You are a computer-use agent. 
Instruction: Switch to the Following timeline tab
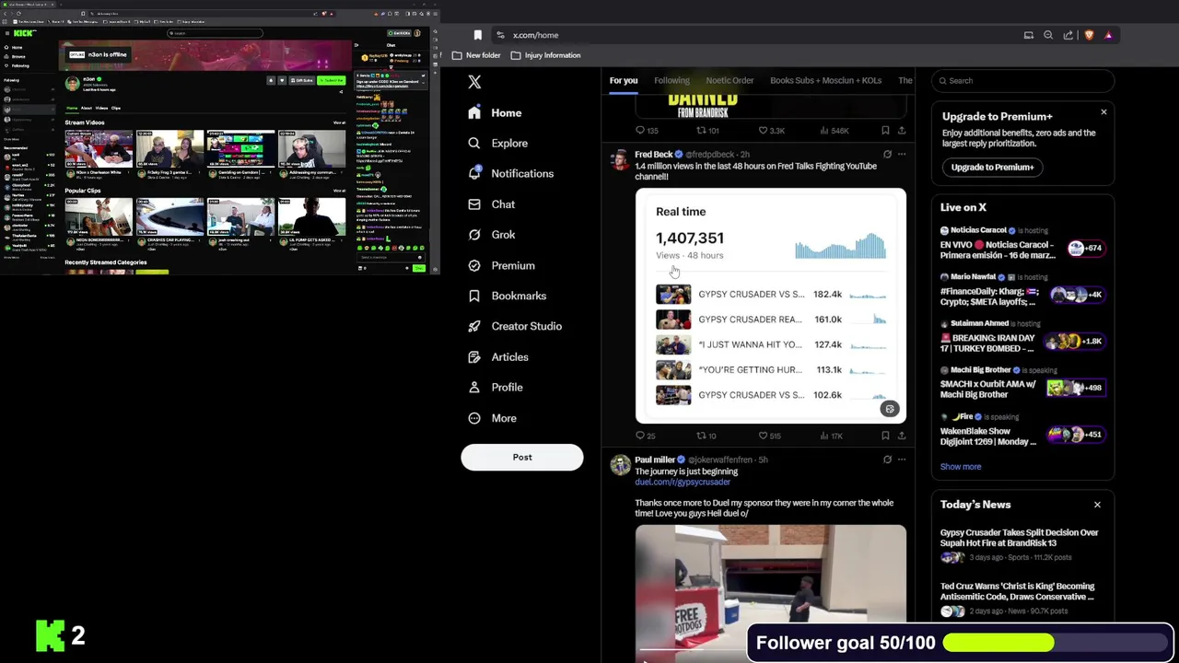[x=671, y=80]
